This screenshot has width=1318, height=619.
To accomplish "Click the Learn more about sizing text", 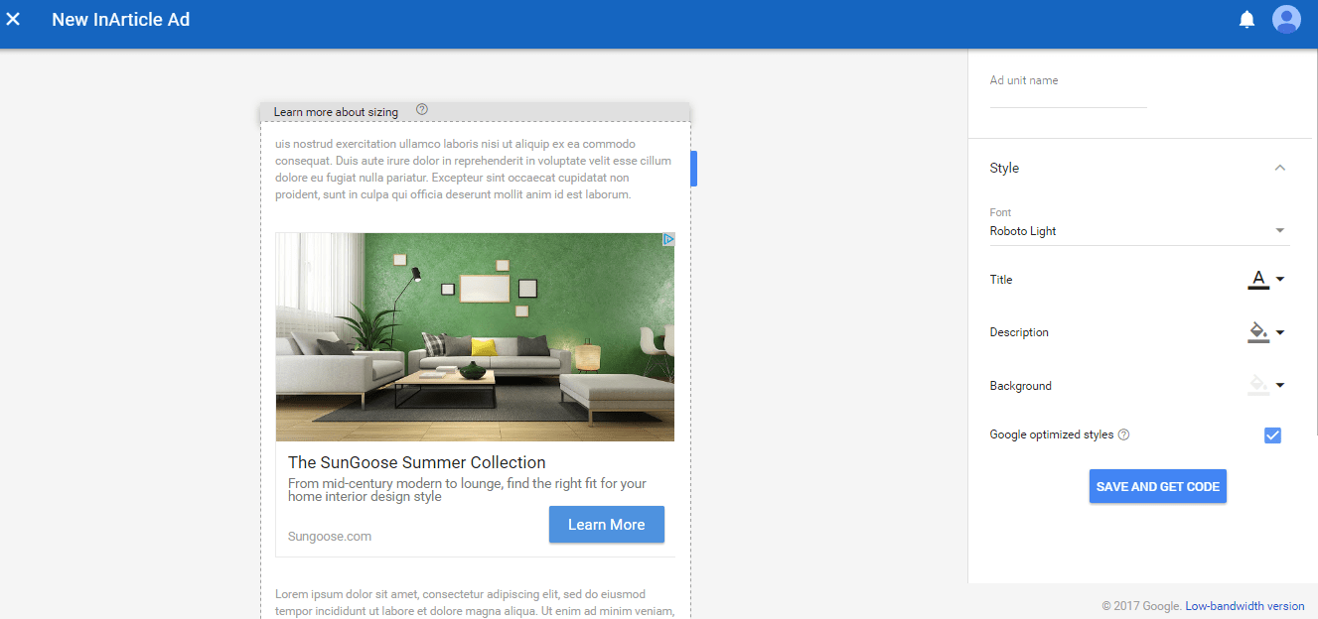I will pos(336,112).
